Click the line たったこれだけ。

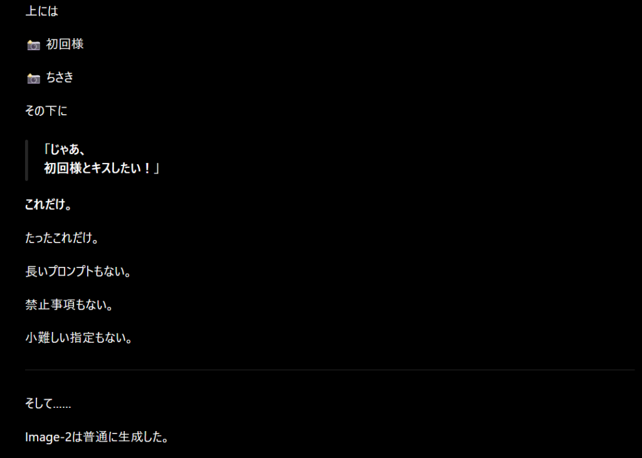click(62, 237)
